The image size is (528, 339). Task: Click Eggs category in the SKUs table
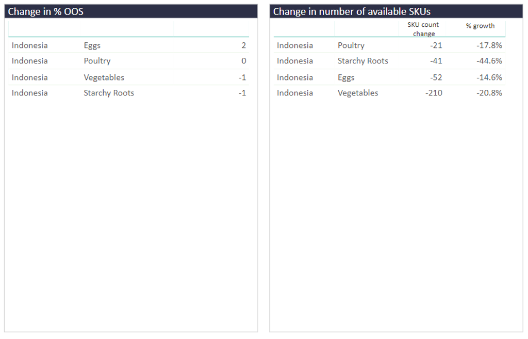[x=346, y=77]
